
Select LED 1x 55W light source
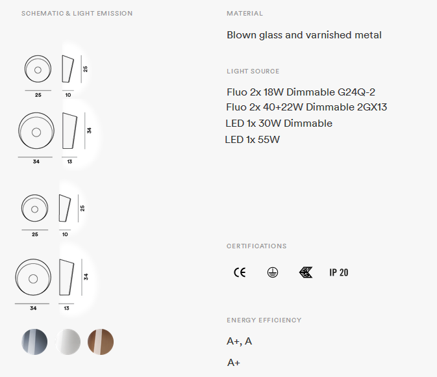252,140
